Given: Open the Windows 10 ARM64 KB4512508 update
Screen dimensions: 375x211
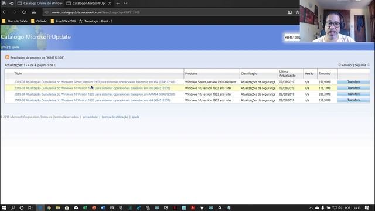Looking at the screenshot, I should click(x=95, y=94).
